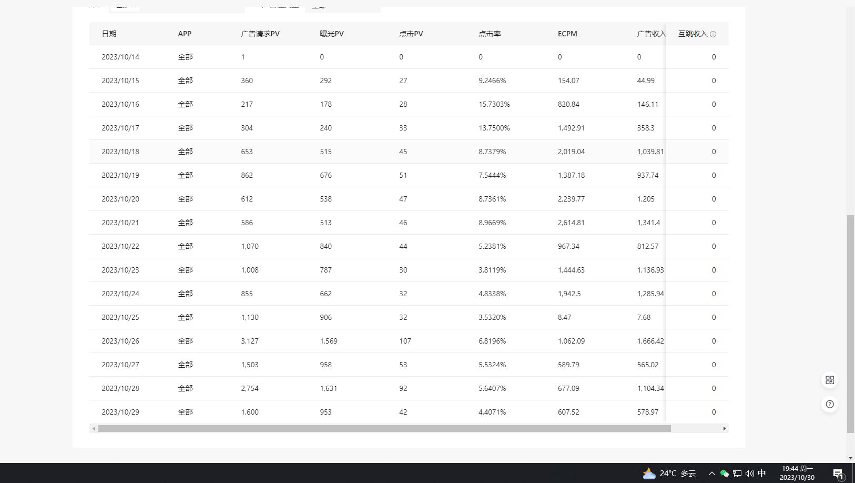Open the QR code grid icon button
This screenshot has width=855, height=483.
pos(830,380)
